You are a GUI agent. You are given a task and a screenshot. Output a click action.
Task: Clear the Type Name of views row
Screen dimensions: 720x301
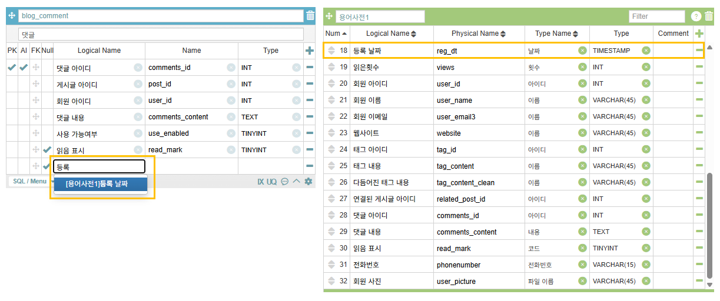point(582,67)
